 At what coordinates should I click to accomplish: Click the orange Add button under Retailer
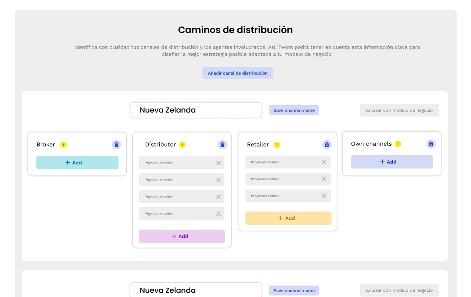288,218
